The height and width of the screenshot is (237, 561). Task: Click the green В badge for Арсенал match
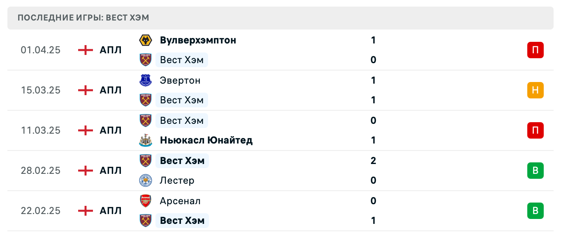pyautogui.click(x=535, y=210)
